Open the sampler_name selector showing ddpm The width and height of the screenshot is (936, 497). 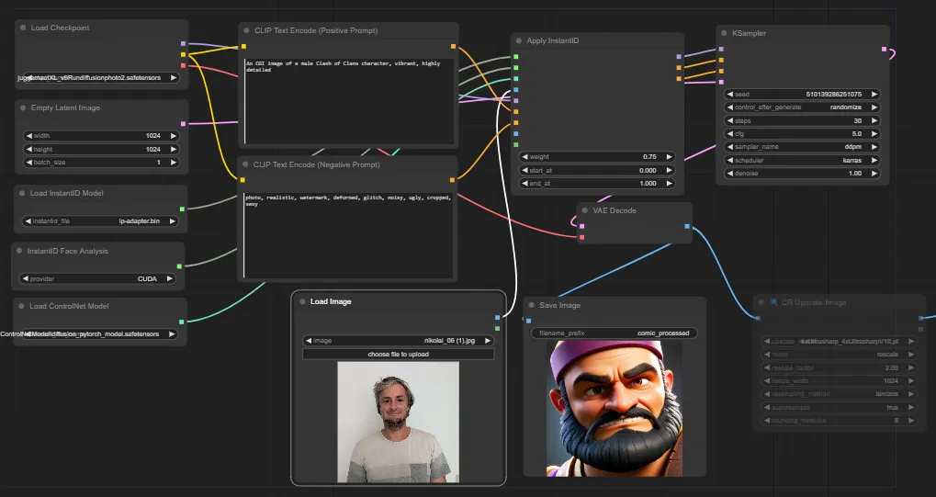[x=802, y=147]
